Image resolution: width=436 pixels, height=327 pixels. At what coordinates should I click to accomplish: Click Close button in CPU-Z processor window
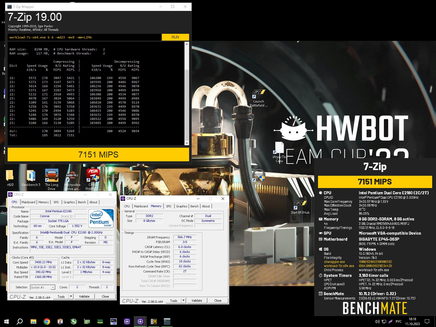105,296
